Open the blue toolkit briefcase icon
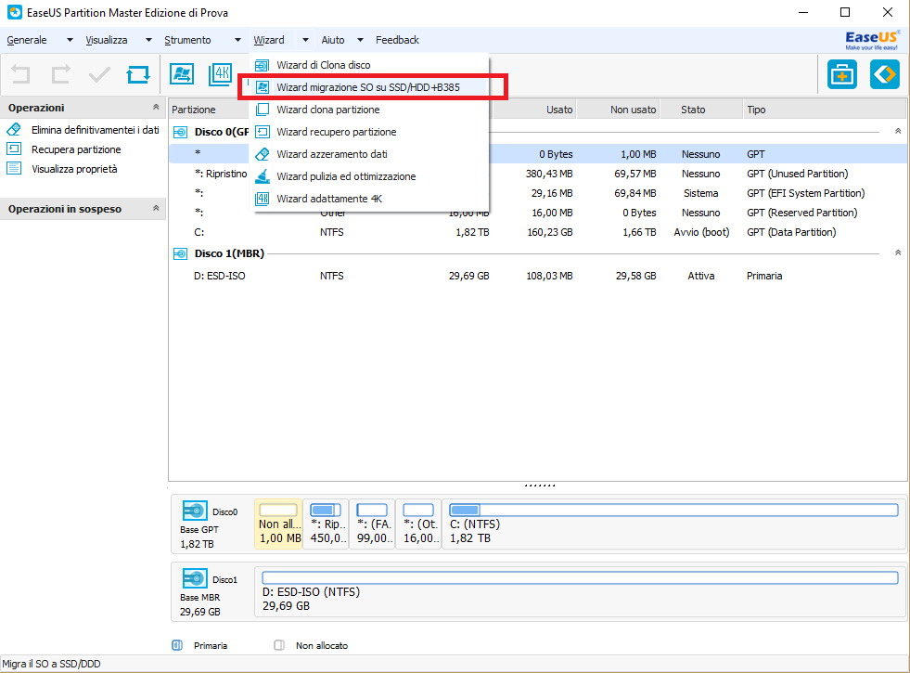Image resolution: width=910 pixels, height=673 pixels. tap(841, 74)
